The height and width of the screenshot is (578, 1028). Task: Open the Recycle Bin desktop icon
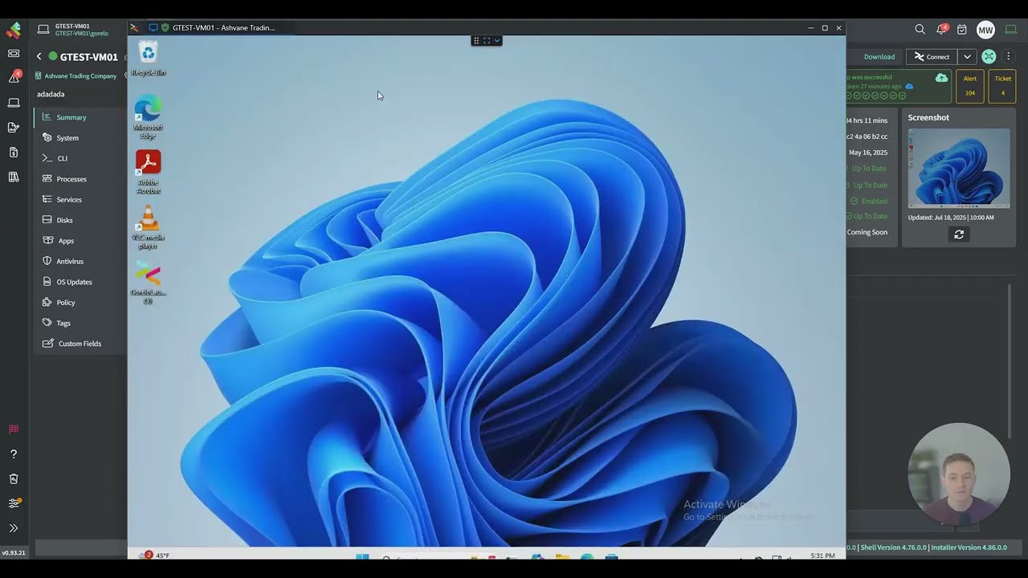(148, 59)
